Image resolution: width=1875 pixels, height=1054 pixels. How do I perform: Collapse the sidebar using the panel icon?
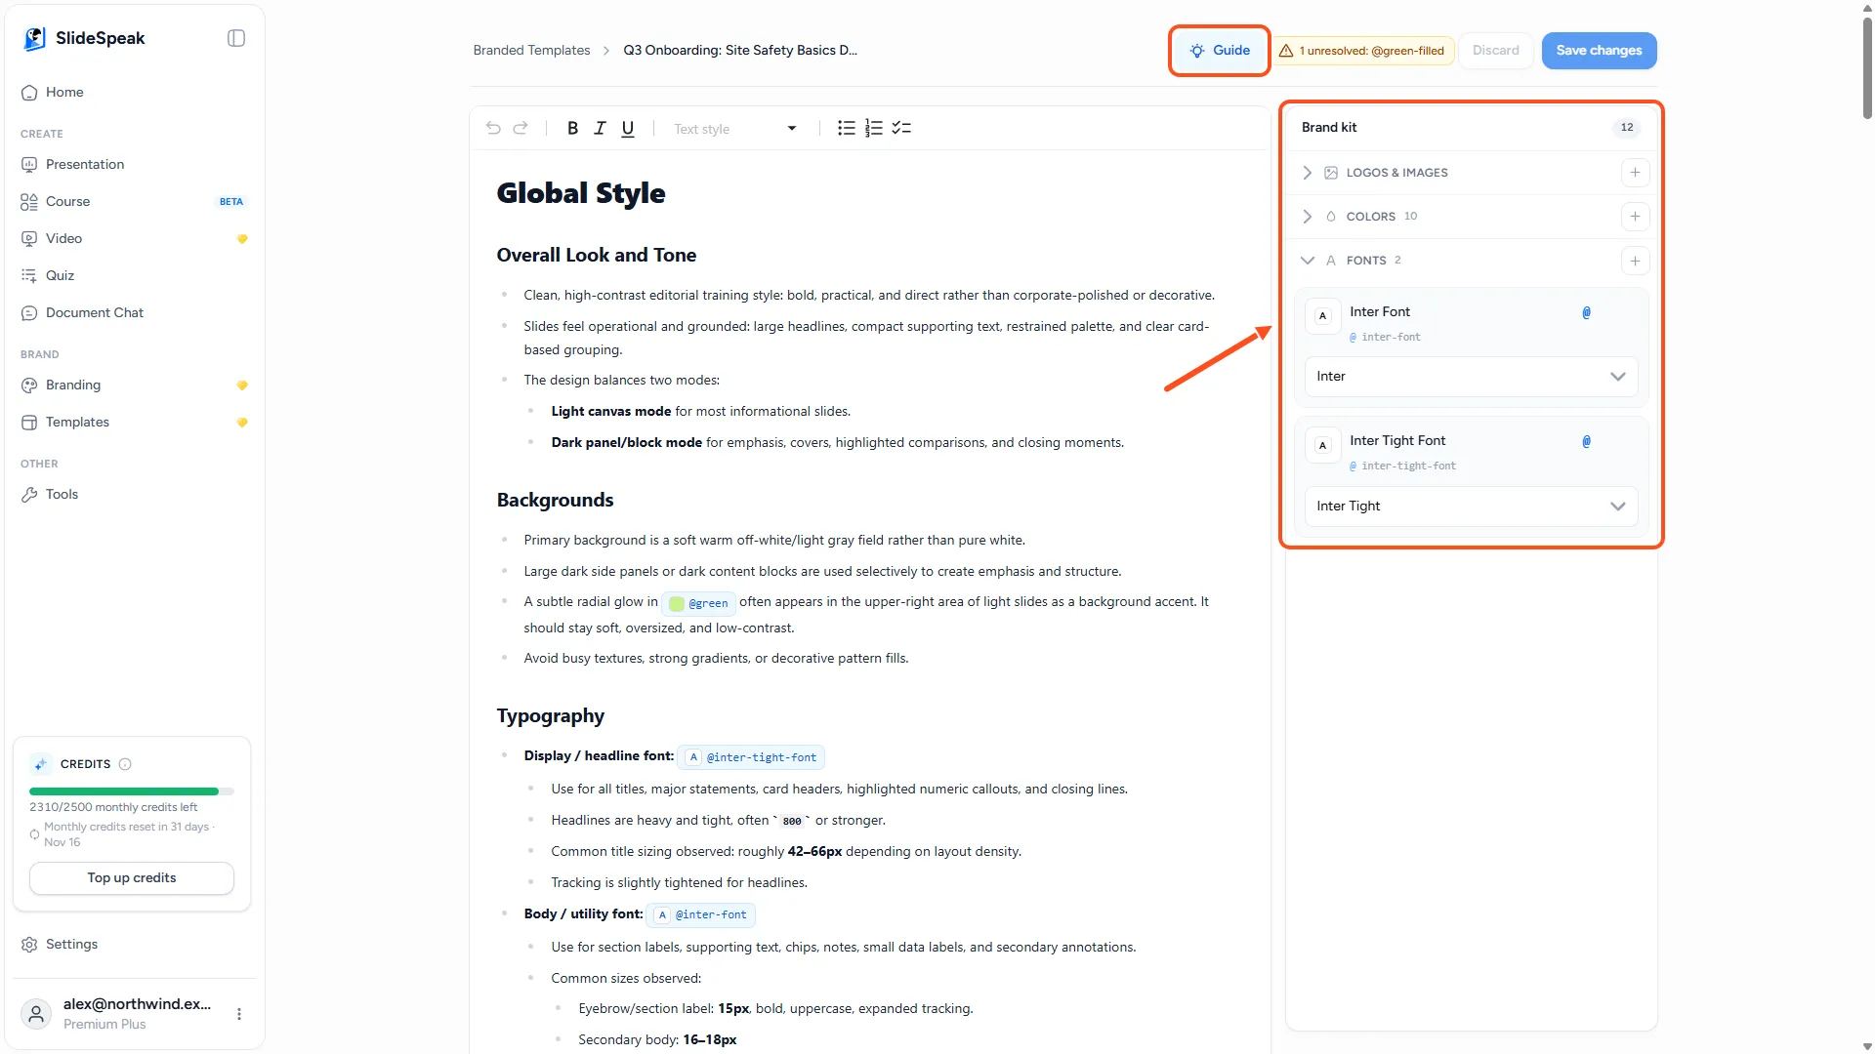pos(236,38)
